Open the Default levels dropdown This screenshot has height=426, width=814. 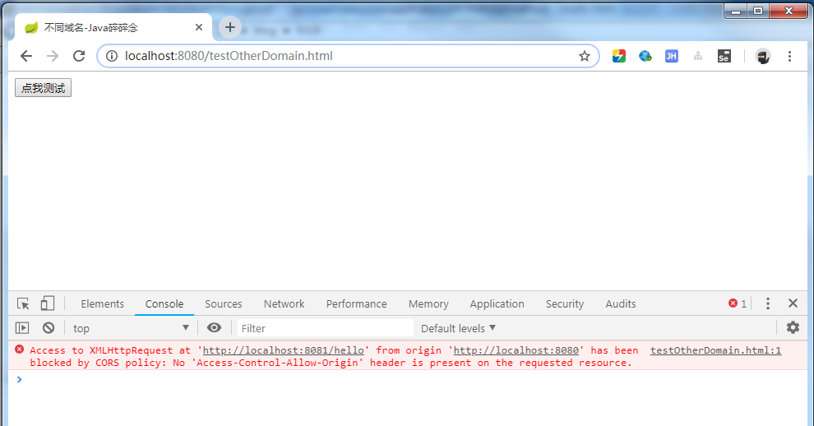459,328
